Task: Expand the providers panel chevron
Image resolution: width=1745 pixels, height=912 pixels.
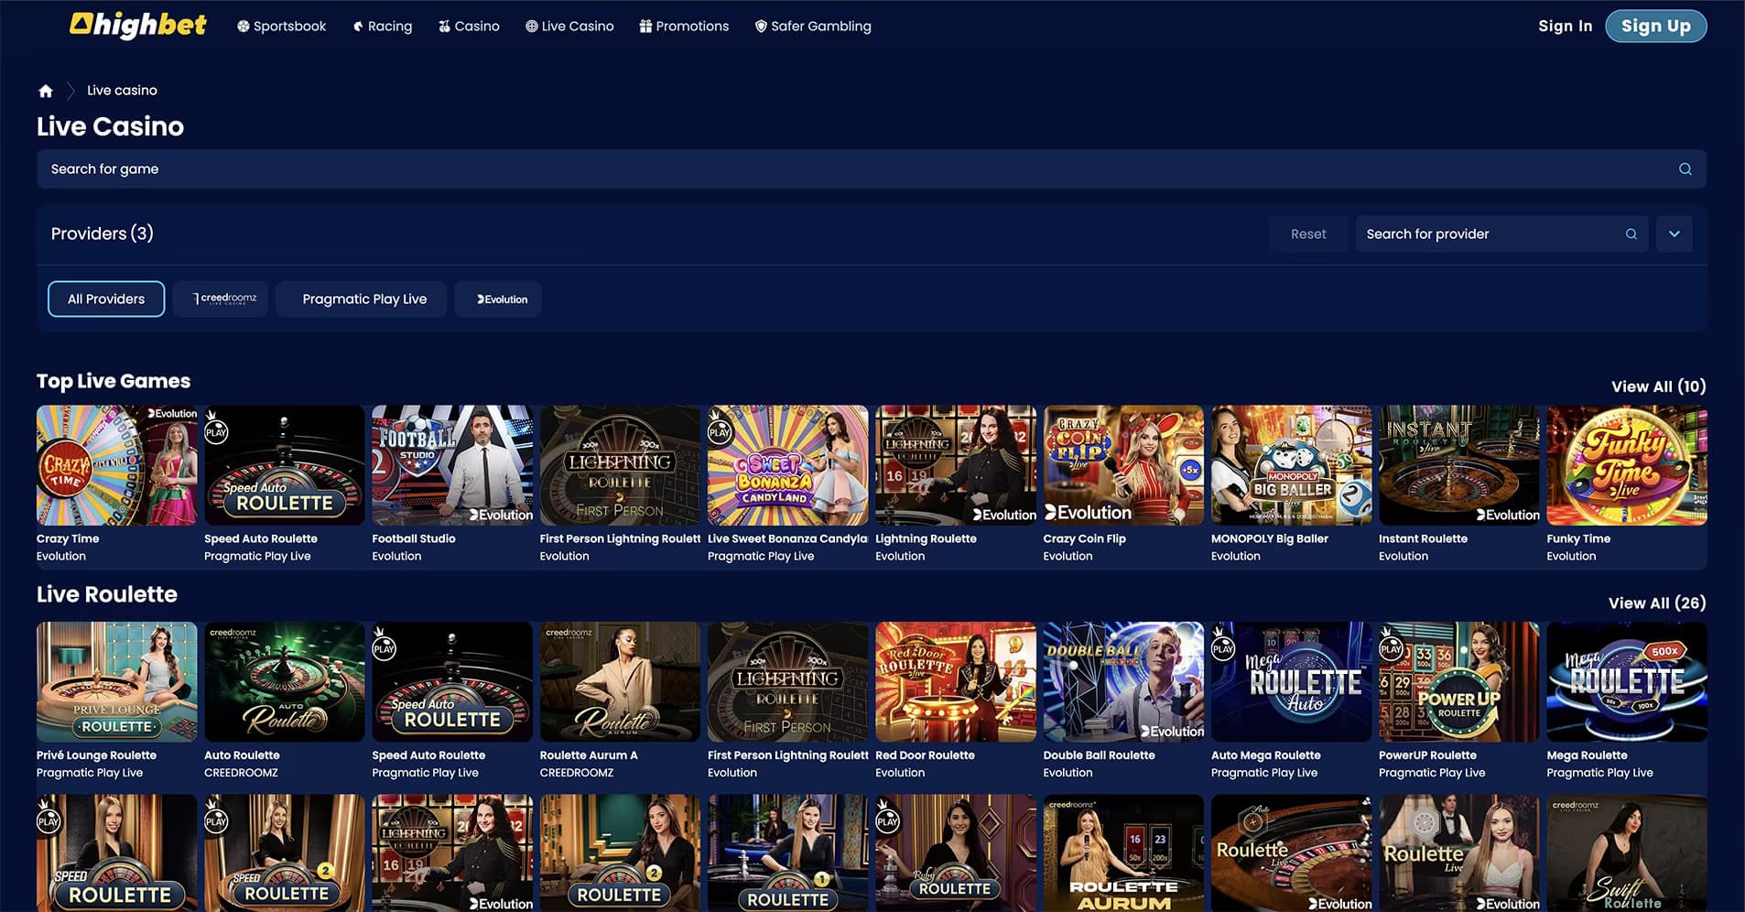Action: tap(1674, 234)
